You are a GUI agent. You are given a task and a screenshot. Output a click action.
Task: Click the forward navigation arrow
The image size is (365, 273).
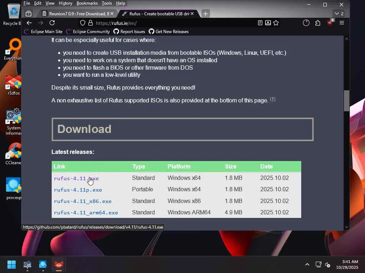point(41,23)
